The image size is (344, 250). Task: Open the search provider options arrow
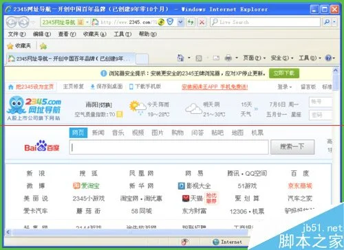coord(334,22)
